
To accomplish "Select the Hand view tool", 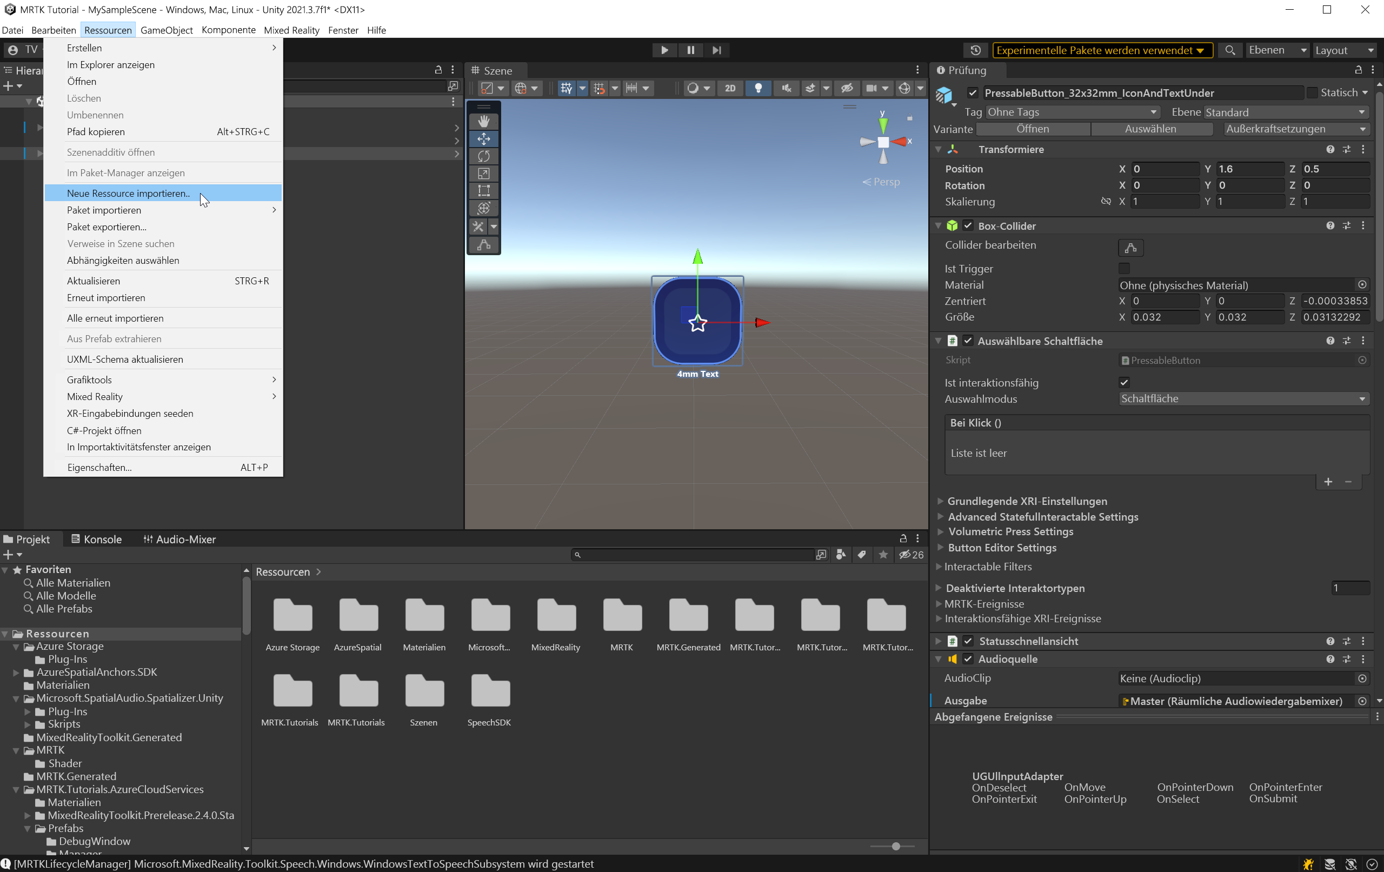I will 483,121.
